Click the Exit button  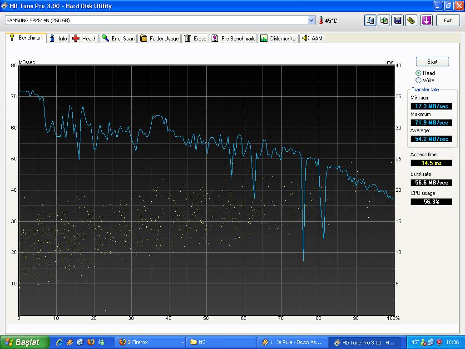click(448, 20)
